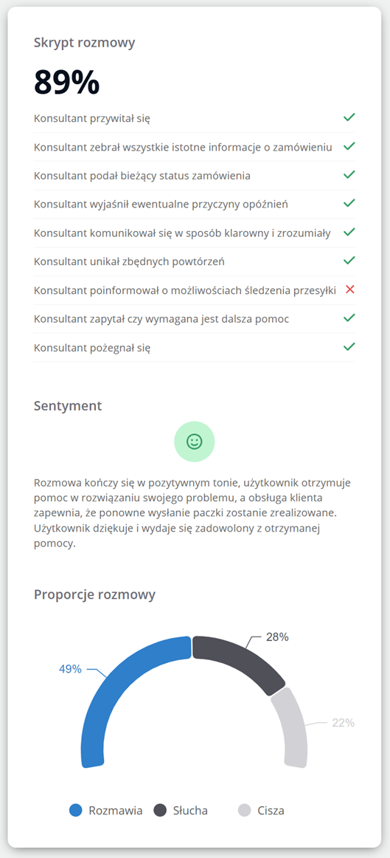Click the red X beside 'śledzenia przesyłki'
The height and width of the screenshot is (858, 390).
coord(350,289)
